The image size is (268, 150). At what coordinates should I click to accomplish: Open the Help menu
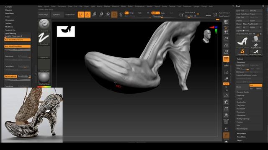211,7
